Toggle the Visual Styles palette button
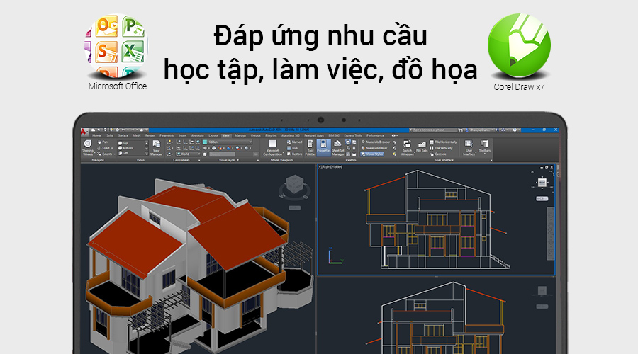 [372, 154]
